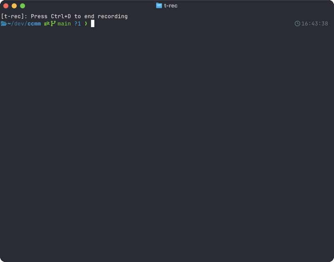The height and width of the screenshot is (262, 334).
Task: Click the '[t-rec]: Press Ctrl+D to end recording' line
Action: click(x=64, y=16)
